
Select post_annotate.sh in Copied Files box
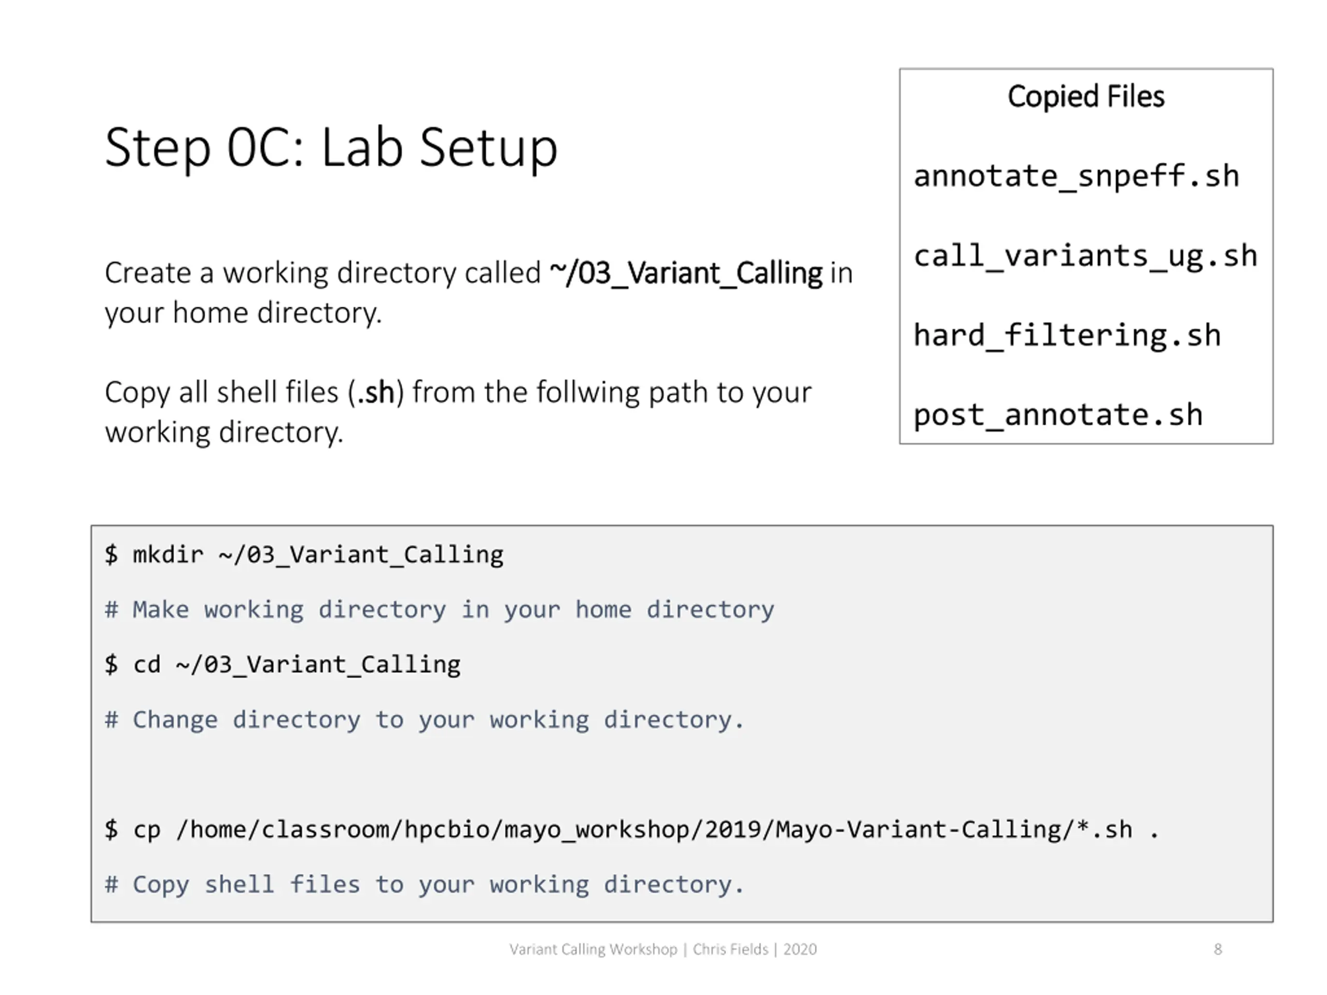1058,415
